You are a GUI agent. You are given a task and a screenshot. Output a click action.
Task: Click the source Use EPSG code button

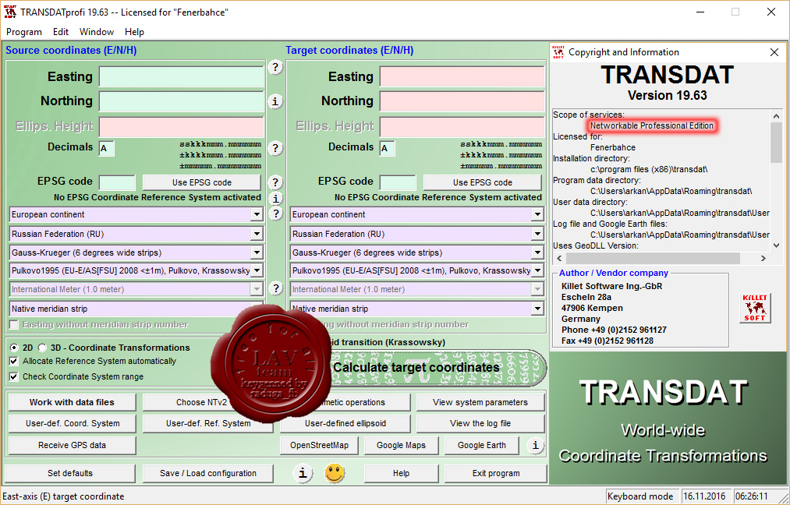201,182
